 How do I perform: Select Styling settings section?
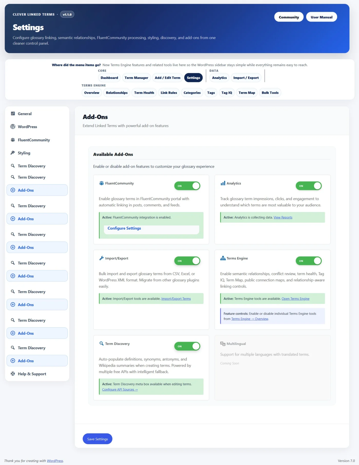[37, 153]
